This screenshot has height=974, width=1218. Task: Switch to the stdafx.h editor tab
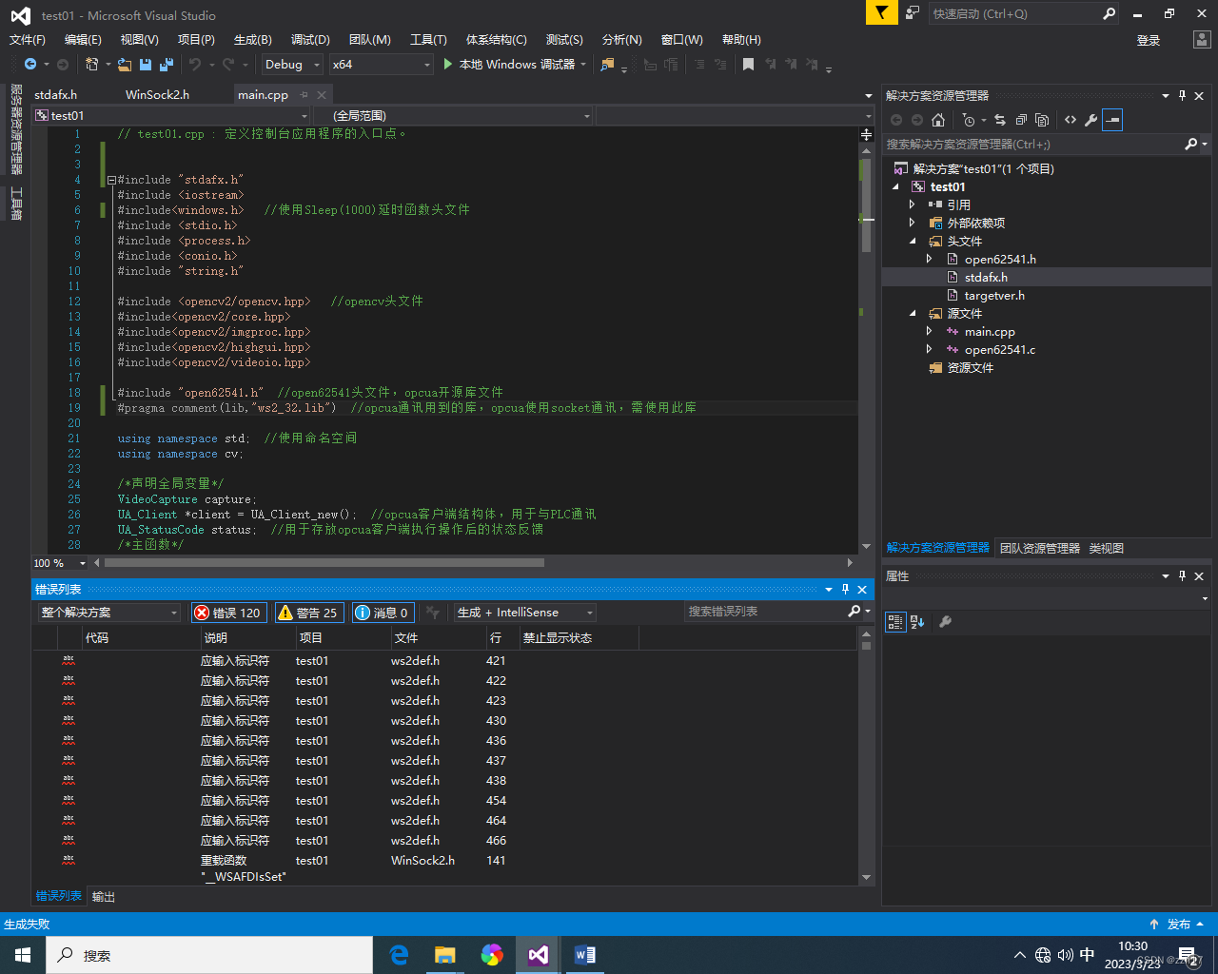click(56, 95)
